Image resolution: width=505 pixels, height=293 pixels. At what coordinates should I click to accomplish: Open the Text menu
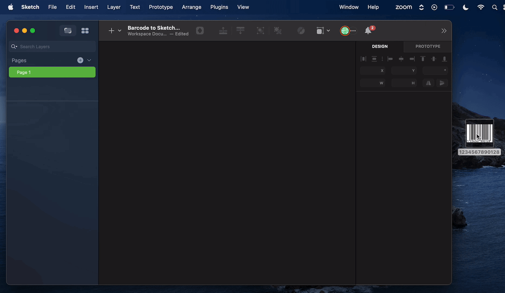135,7
